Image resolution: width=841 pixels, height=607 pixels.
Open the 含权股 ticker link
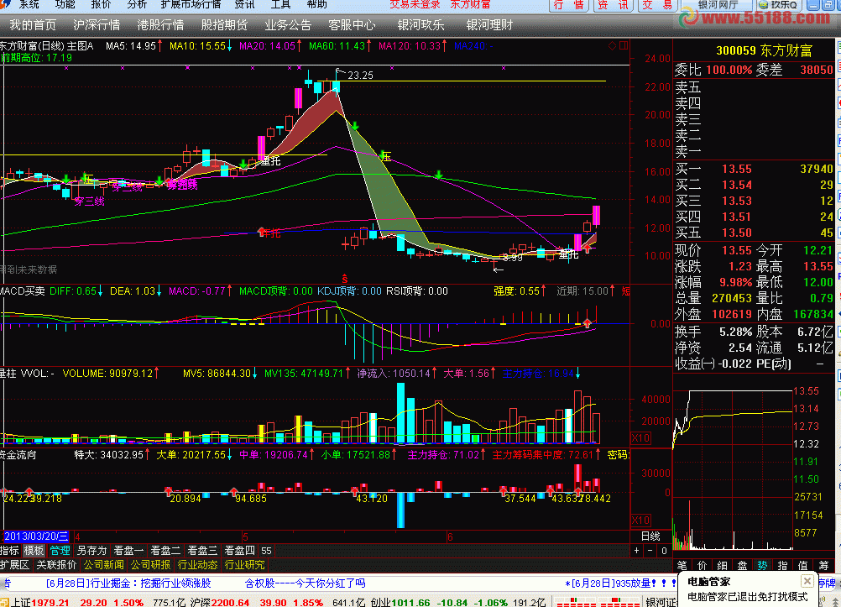pos(305,583)
